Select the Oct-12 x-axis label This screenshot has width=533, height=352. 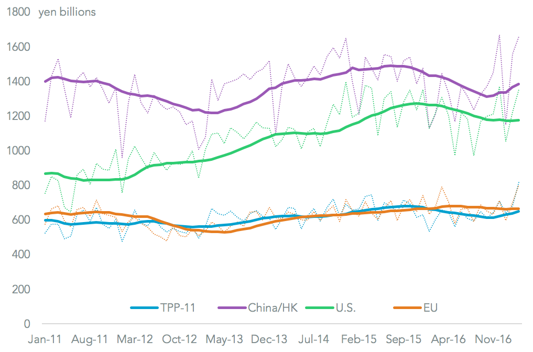[180, 339]
